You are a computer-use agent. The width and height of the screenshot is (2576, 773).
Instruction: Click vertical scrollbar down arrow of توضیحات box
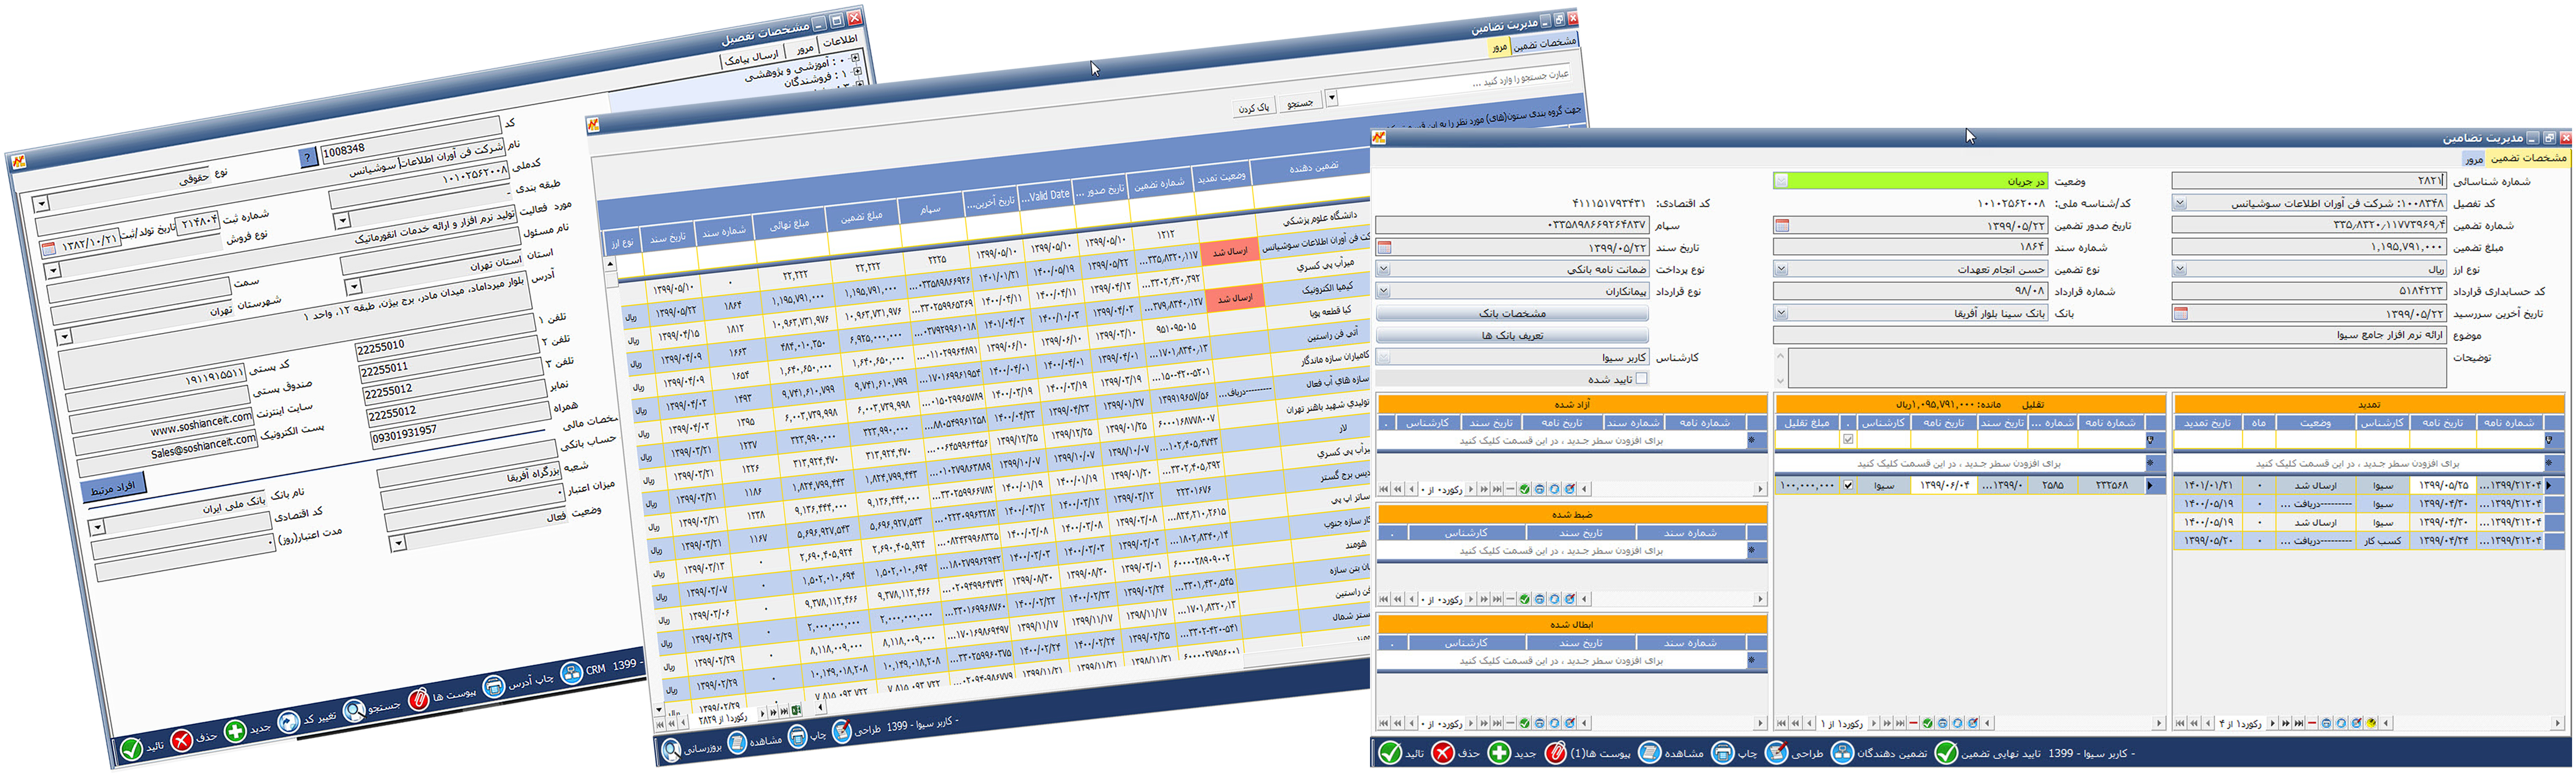1780,381
